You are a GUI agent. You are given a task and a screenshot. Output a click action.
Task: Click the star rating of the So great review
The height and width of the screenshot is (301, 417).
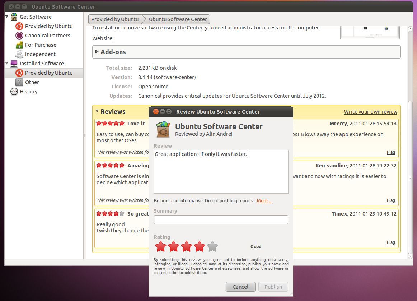tap(111, 213)
